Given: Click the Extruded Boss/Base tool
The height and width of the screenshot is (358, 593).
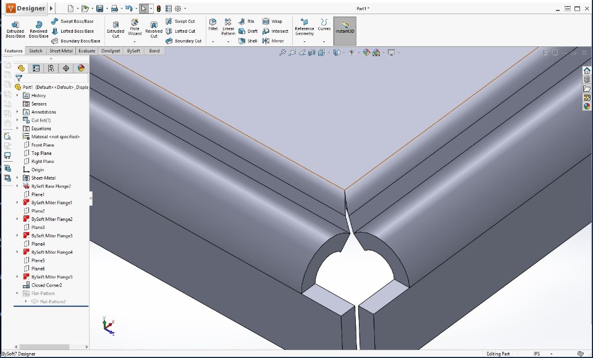Looking at the screenshot, I should click(15, 30).
